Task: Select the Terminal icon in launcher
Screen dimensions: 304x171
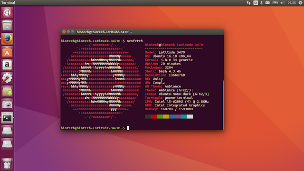Action: [7, 118]
